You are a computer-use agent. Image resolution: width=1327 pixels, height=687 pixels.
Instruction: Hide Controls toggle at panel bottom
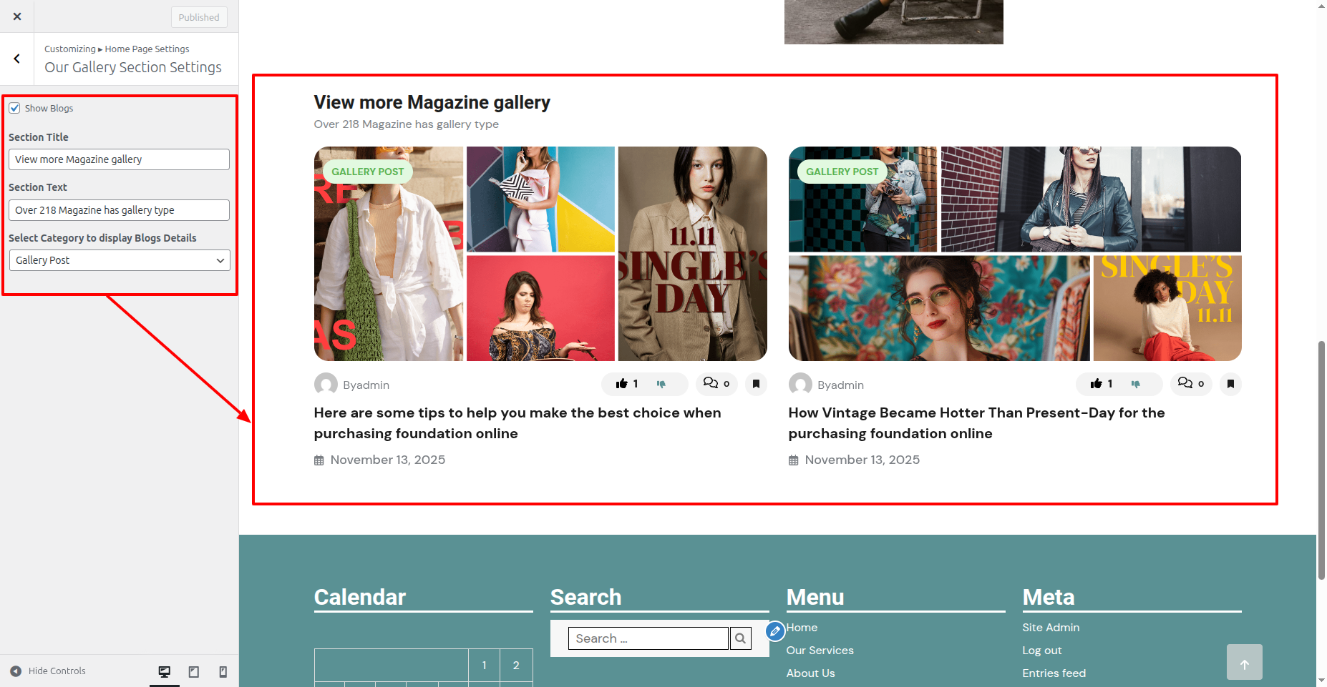tap(48, 671)
